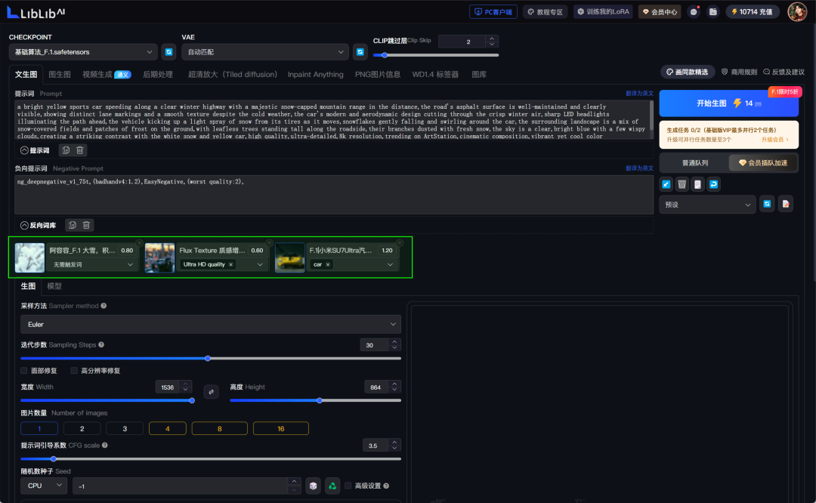This screenshot has height=503, width=816.
Task: Delete the positive prompt with trash icon
Action: [80, 150]
